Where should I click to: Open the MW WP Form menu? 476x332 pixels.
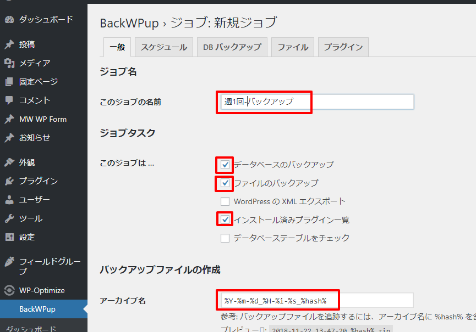coord(43,119)
